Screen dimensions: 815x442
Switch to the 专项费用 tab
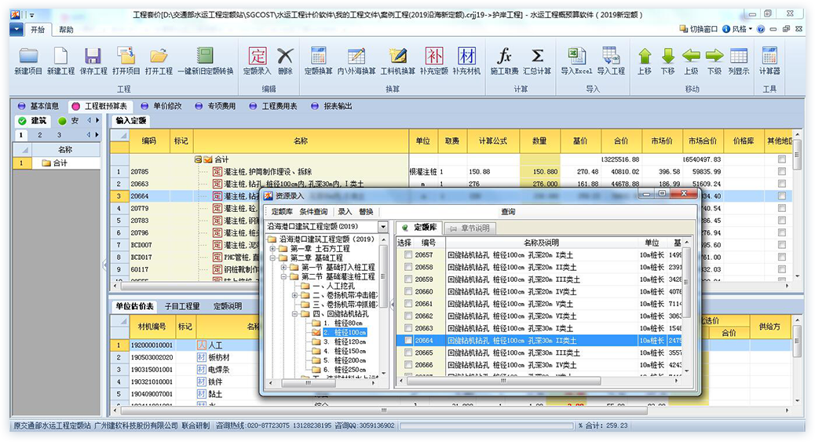216,106
